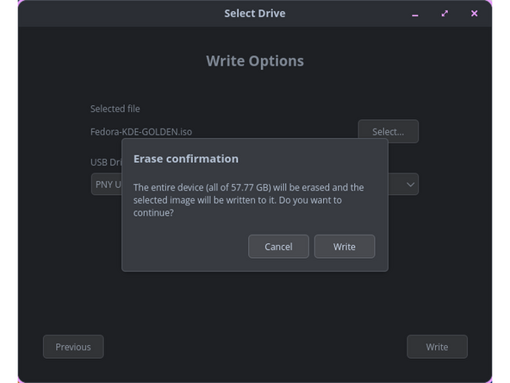510x383 pixels.
Task: Click the Fedora-KDE-GOLDEN.iso file name
Action: click(x=141, y=132)
